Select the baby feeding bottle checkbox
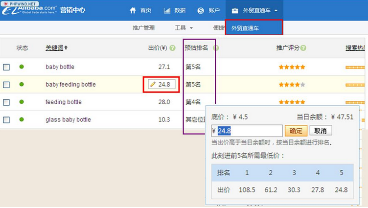The height and width of the screenshot is (208, 368). point(6,85)
